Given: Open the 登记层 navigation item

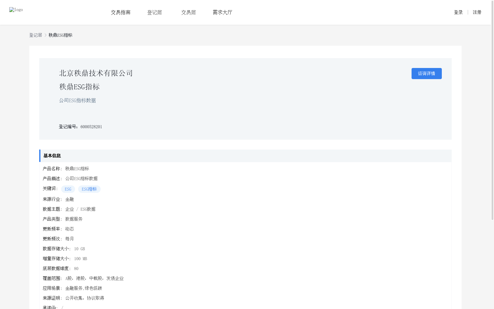Looking at the screenshot, I should coord(155,12).
